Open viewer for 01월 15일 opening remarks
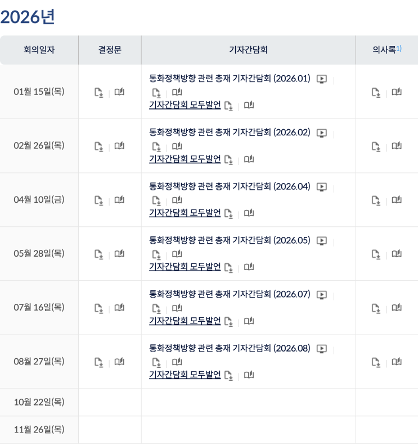This screenshot has width=418, height=447. (x=249, y=105)
